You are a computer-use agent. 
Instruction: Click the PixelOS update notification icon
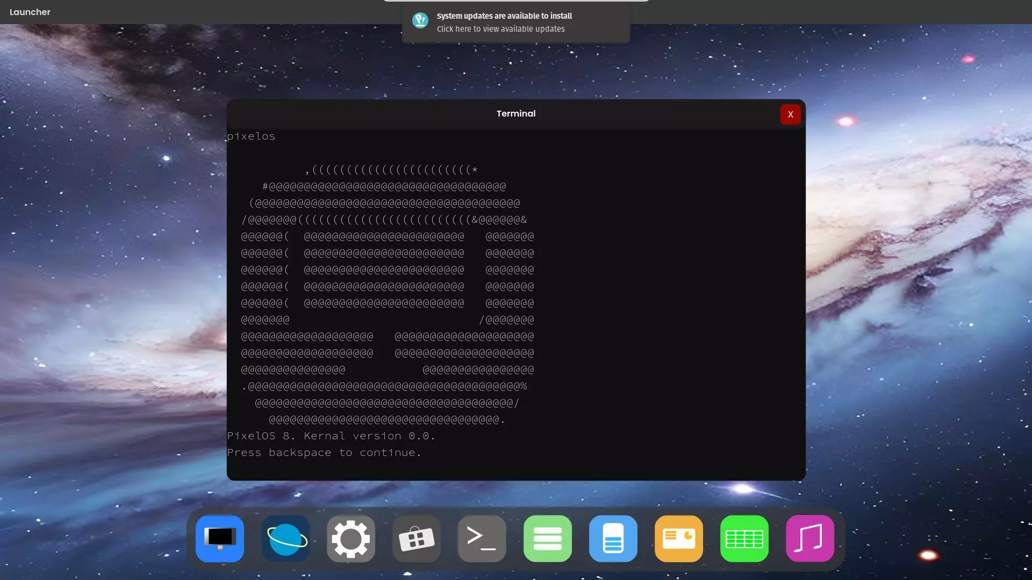[x=420, y=20]
